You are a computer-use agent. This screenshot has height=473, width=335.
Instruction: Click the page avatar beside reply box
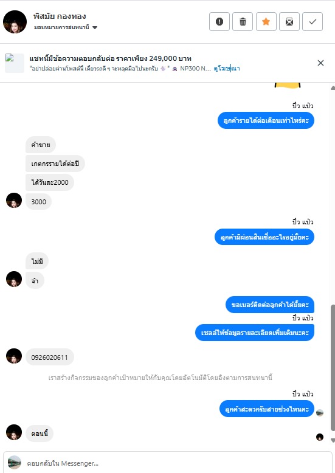point(14,463)
